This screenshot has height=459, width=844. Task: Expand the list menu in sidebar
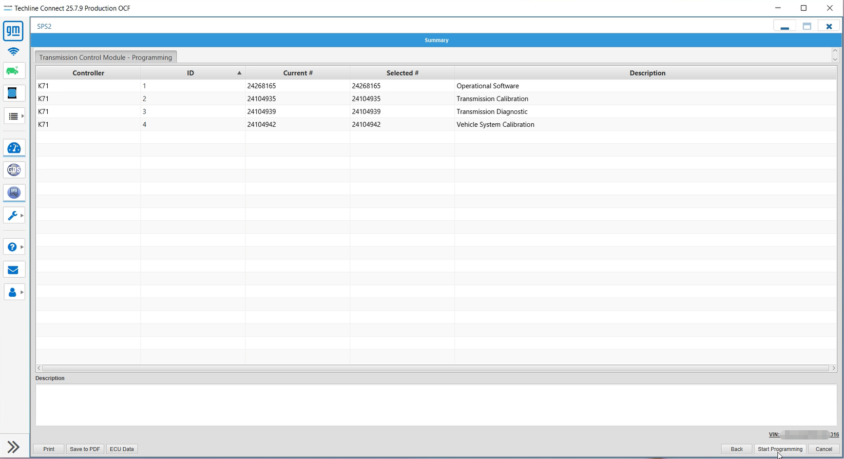pos(14,116)
